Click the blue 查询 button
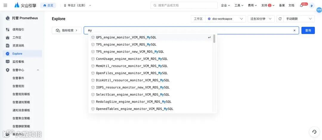The image size is (322, 140). point(308,30)
